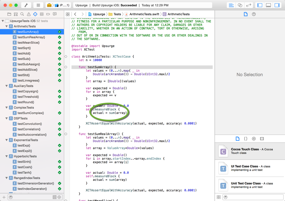Collapse the ArithmeticTests group

(x=7, y=26)
